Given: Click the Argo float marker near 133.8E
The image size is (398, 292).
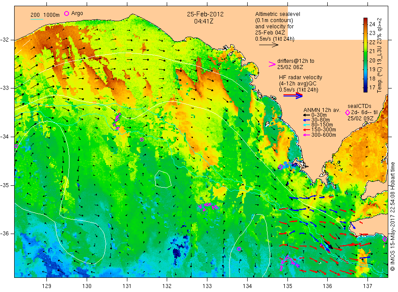Looking at the screenshot, I should tap(239, 249).
